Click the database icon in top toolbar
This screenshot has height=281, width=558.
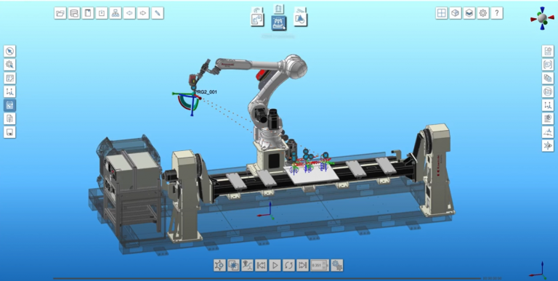74,13
